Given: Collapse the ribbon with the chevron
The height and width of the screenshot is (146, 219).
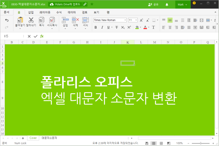Looking at the screenshot, I should point(215,12).
